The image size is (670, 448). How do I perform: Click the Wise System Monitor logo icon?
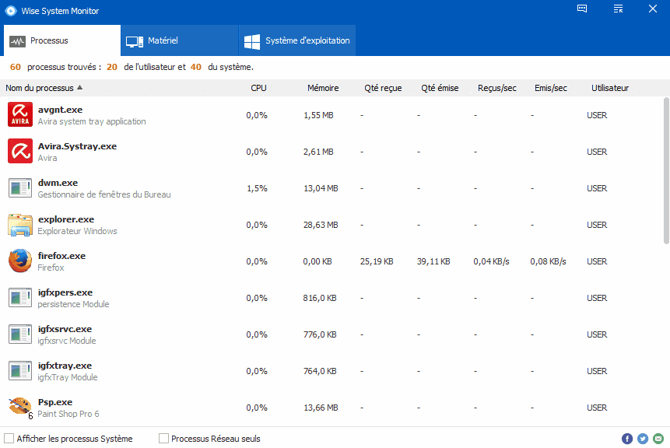click(x=11, y=11)
